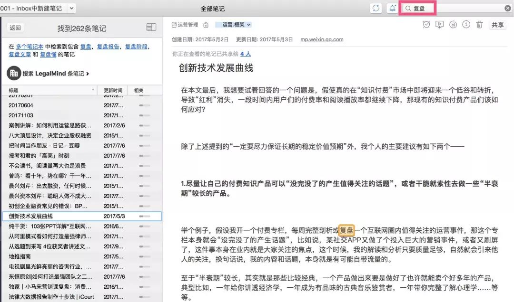Click relevance bar of 地推指南 row
The width and height of the screenshot is (514, 302).
click(x=144, y=256)
